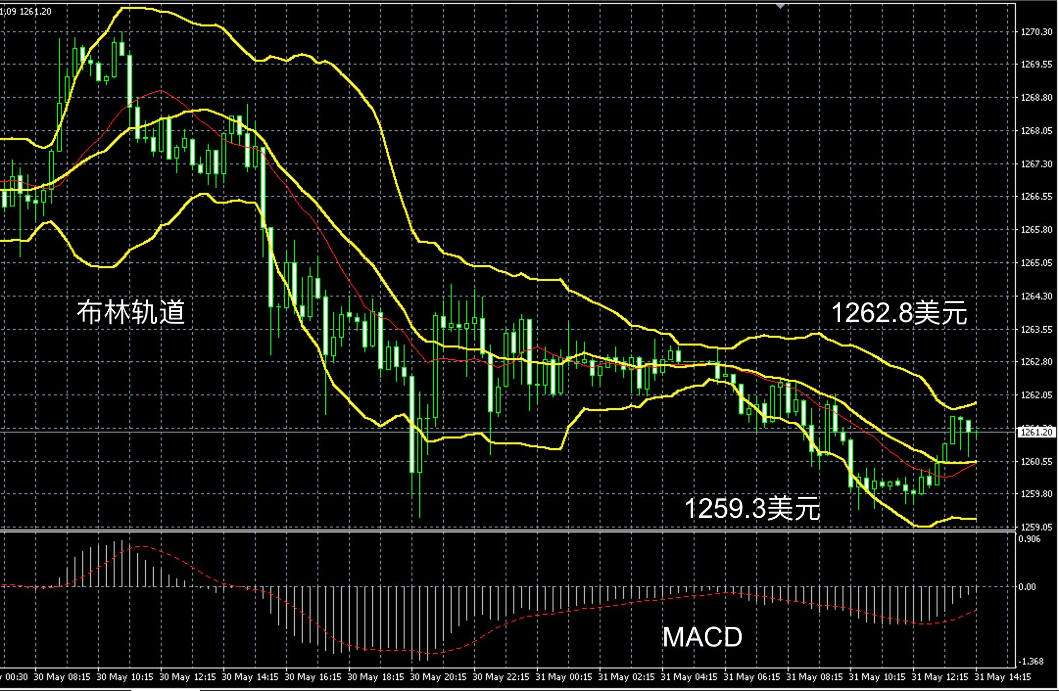Click the 31 May 14:15 time label

(x=1003, y=677)
